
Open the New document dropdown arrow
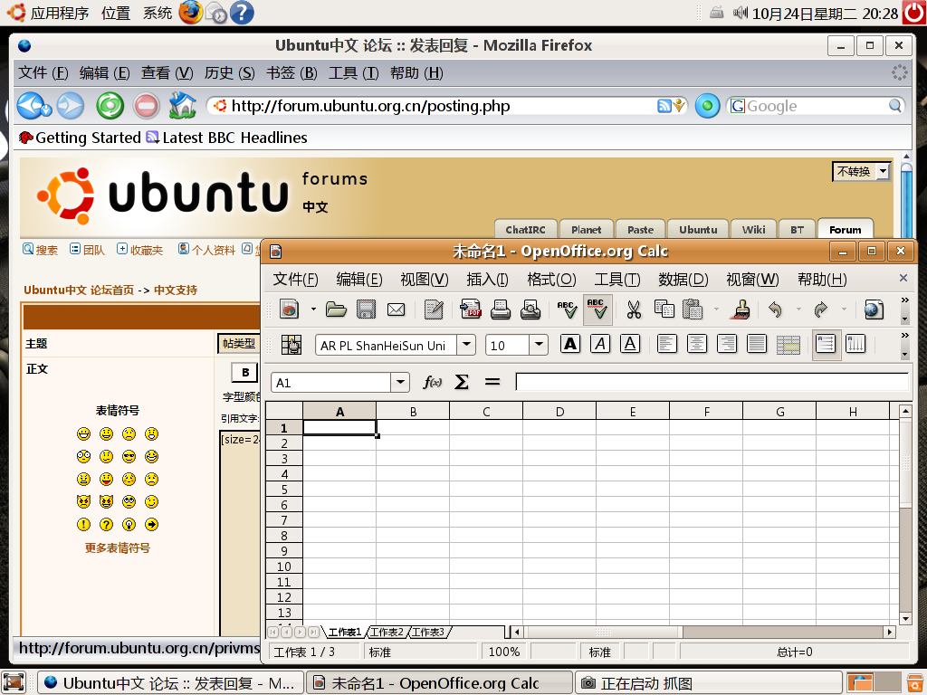coord(313,309)
